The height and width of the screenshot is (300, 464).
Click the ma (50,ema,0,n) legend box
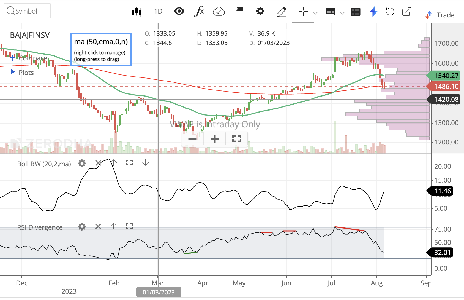click(101, 49)
